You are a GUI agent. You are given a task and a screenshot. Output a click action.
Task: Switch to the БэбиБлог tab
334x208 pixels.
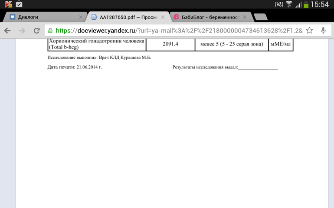[x=206, y=17]
